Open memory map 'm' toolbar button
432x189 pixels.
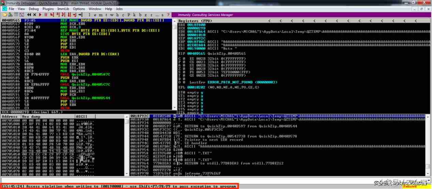(101, 15)
